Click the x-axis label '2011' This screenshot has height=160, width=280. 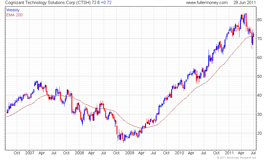pyautogui.click(x=229, y=153)
